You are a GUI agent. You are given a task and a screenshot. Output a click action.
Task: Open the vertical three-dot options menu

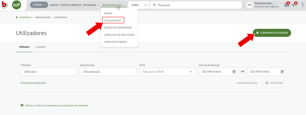point(302,5)
